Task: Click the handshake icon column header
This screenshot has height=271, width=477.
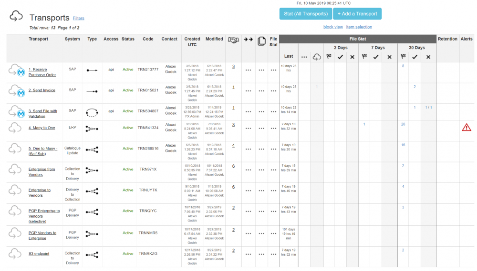Action: tap(233, 41)
